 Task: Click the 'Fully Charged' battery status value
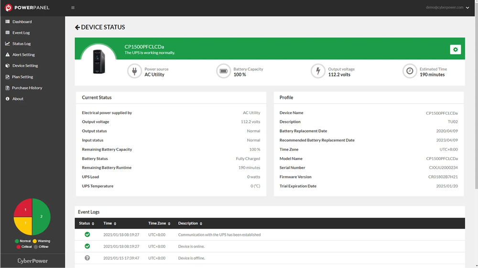point(248,159)
